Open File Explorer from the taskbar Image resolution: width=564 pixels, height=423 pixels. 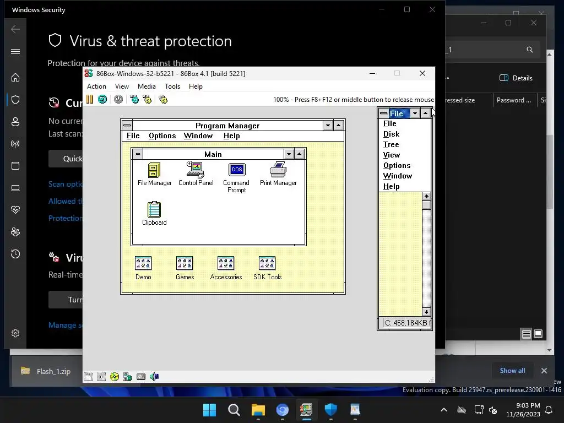tap(258, 410)
